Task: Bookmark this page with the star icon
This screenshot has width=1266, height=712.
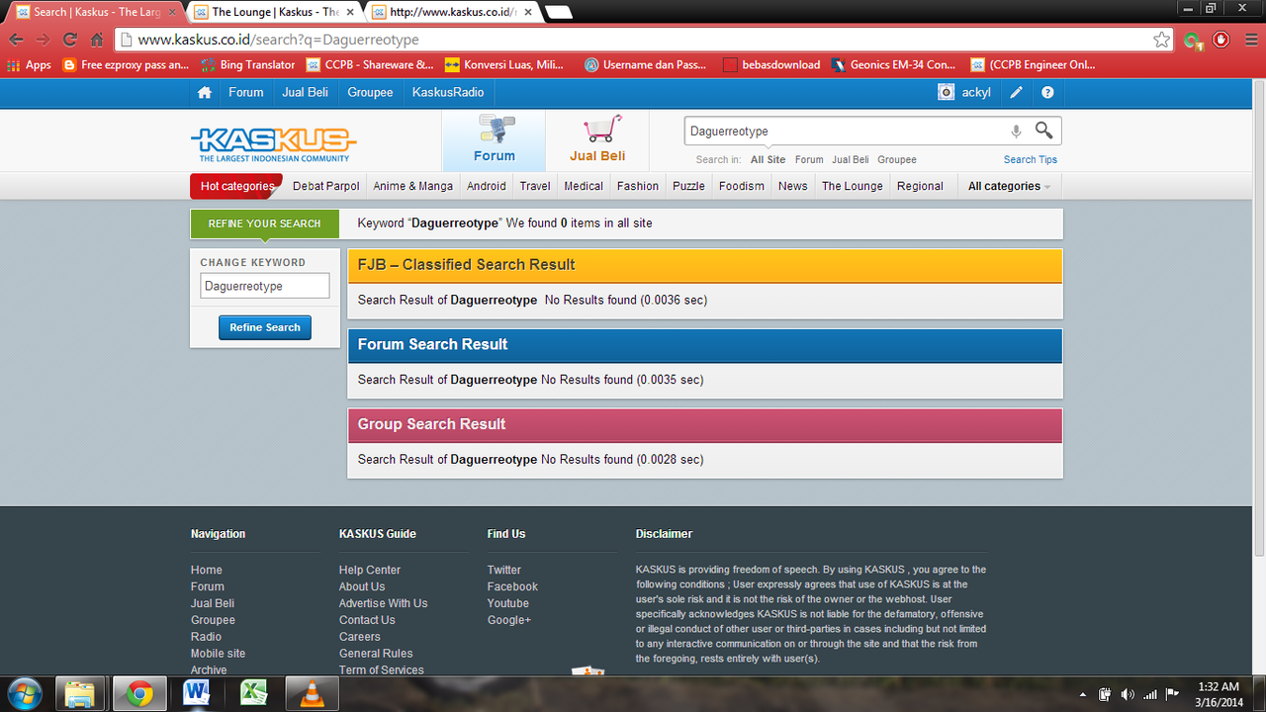Action: [x=1162, y=40]
